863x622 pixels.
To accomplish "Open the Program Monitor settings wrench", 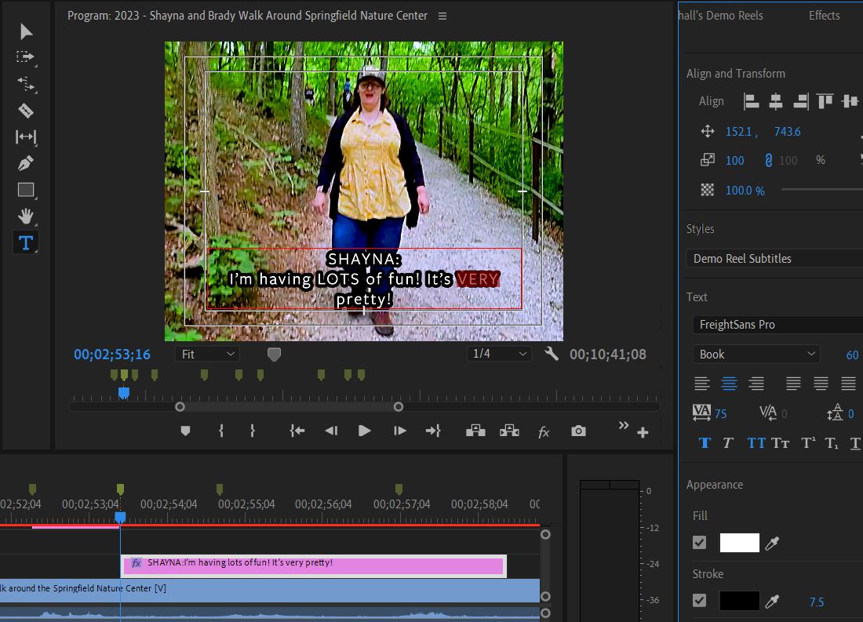I will click(x=551, y=354).
